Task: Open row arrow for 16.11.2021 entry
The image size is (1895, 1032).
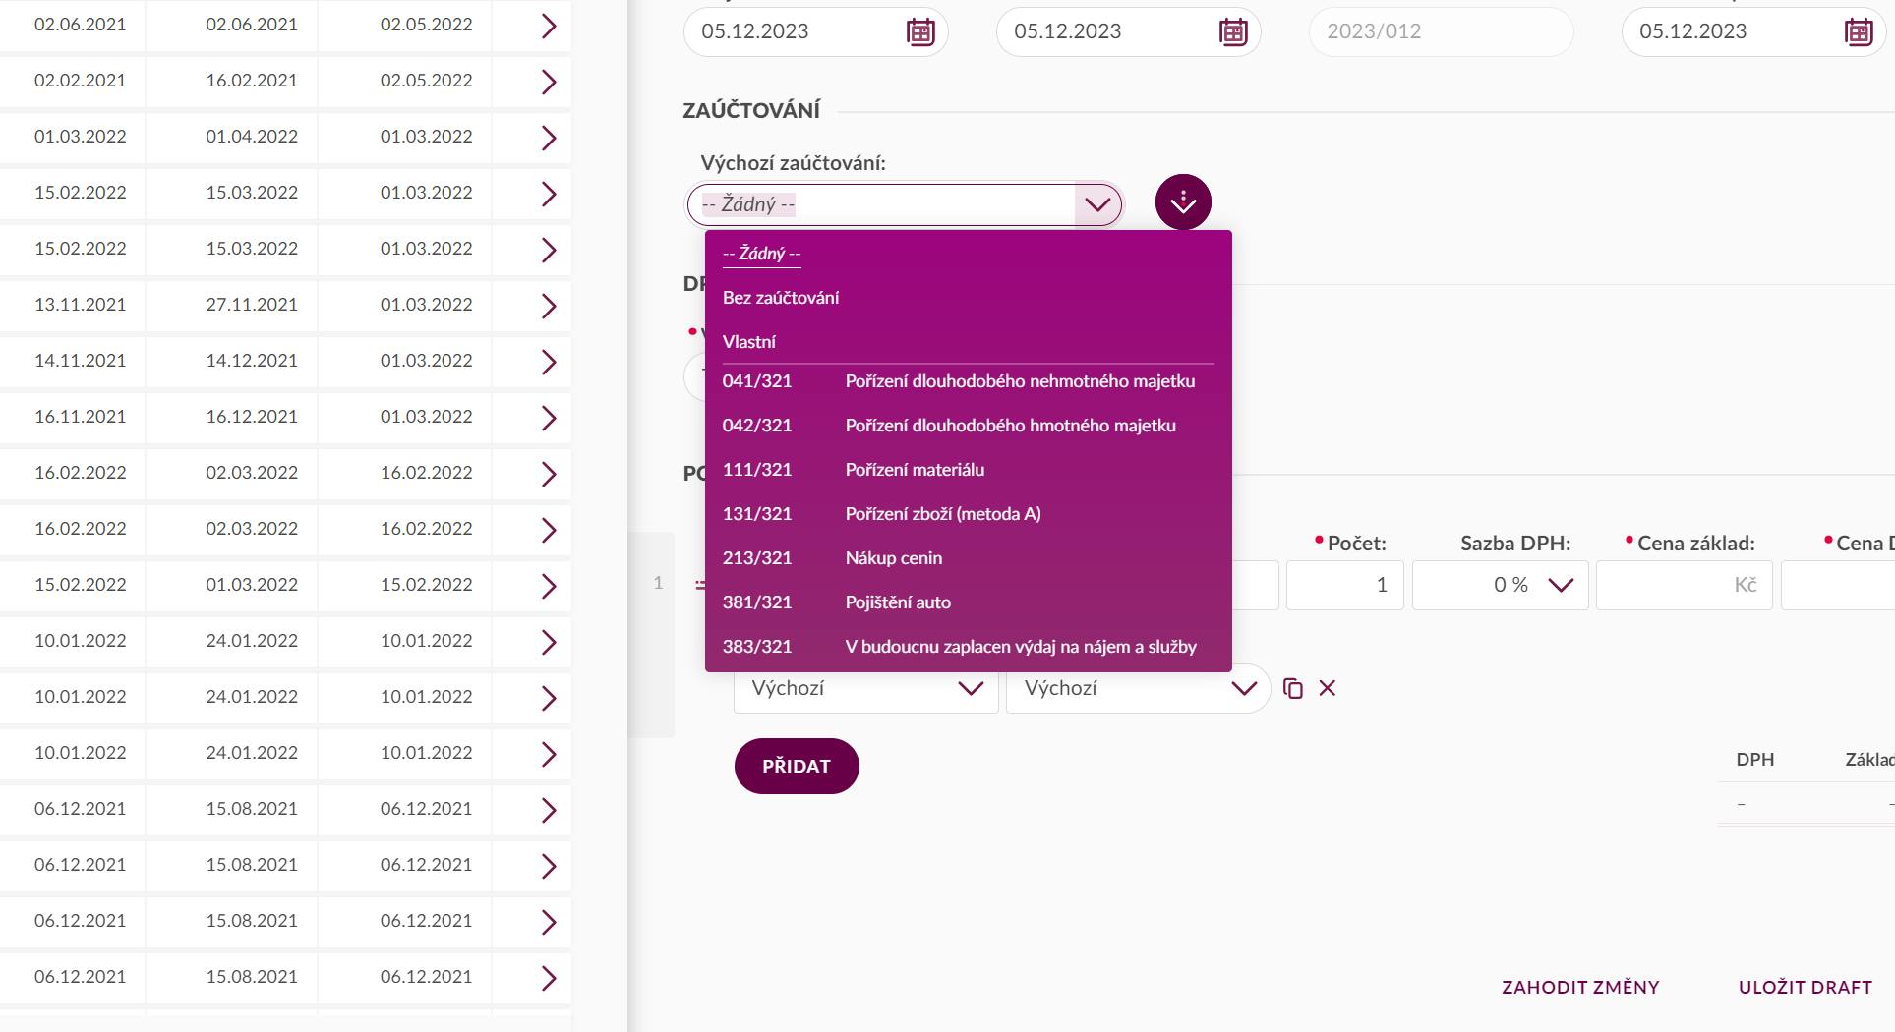Action: click(x=549, y=418)
